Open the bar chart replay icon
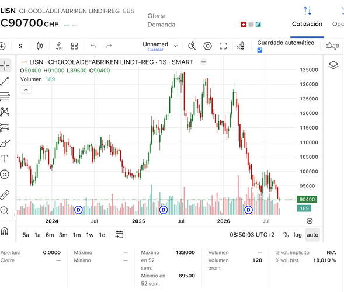344x292 pixels. pos(240,46)
